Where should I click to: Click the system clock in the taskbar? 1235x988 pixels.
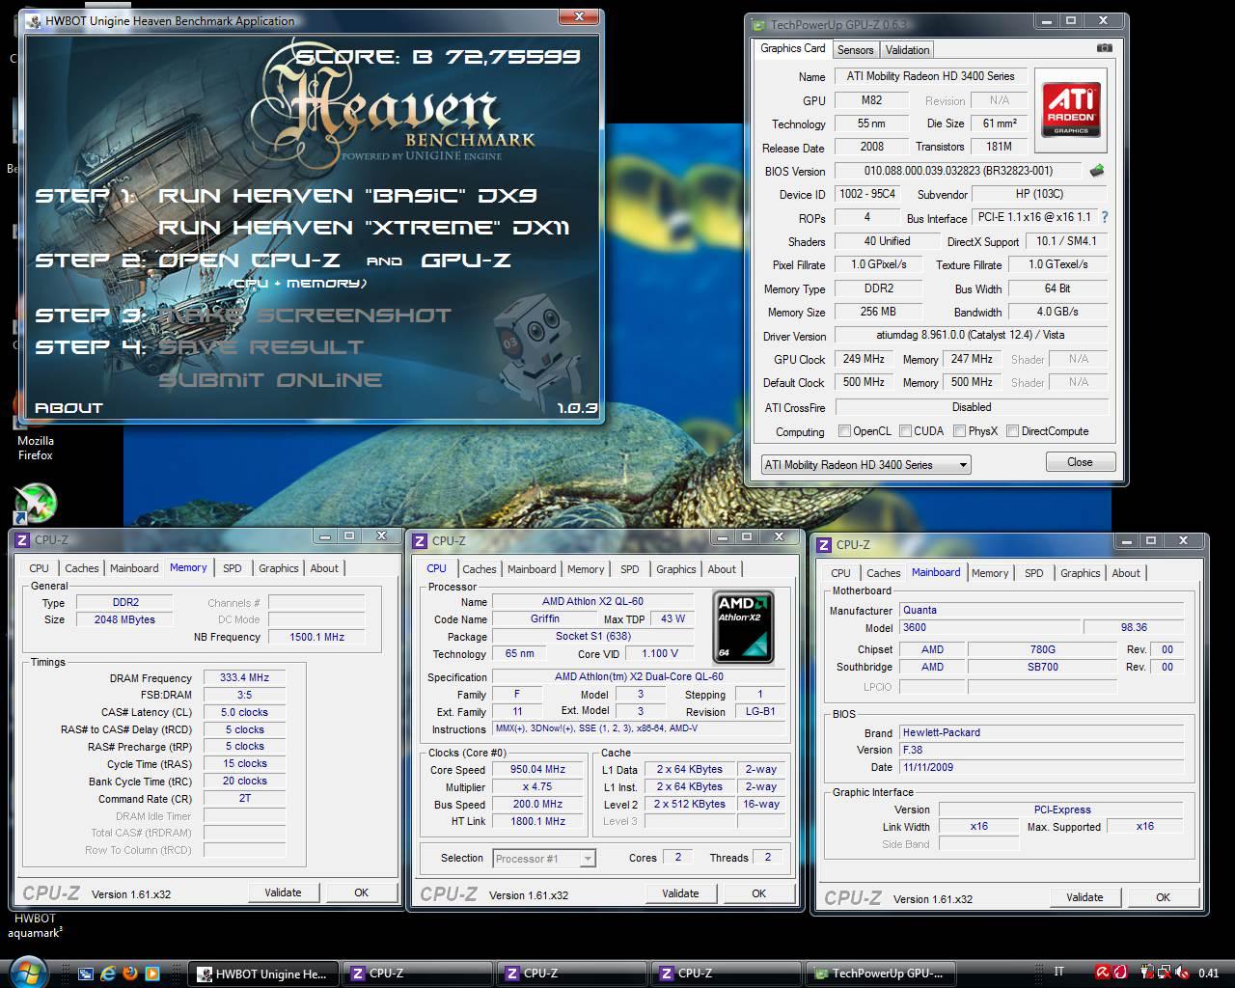pos(1208,974)
